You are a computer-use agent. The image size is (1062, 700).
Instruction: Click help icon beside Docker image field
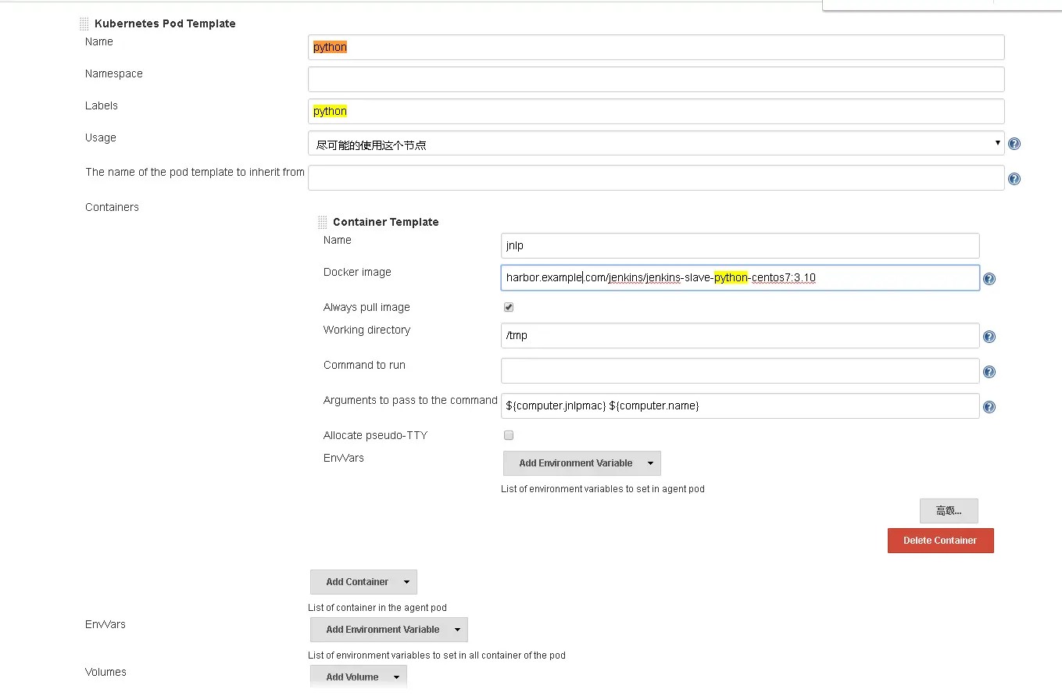[x=989, y=279]
